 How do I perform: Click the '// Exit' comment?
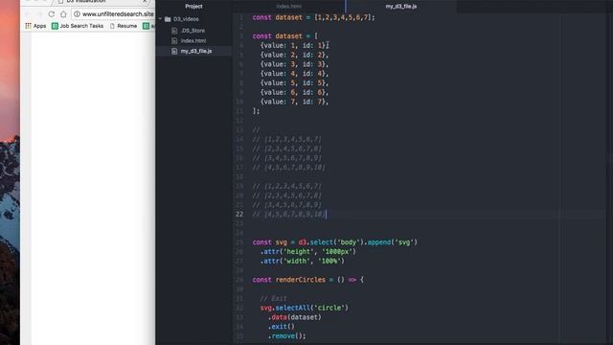(273, 298)
